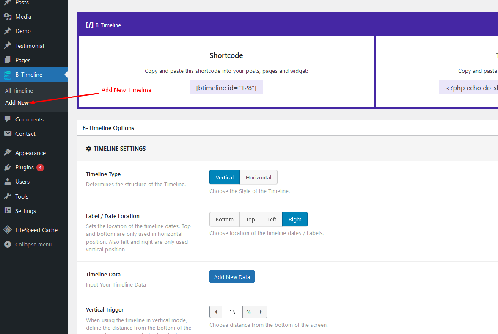The image size is (498, 334).
Task: Click the Plugins plug icon
Action: (8, 167)
